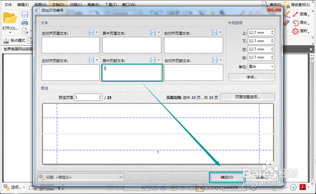The height and width of the screenshot is (194, 316).
Task: Click the zoom slider in the status bar
Action: tap(274, 188)
